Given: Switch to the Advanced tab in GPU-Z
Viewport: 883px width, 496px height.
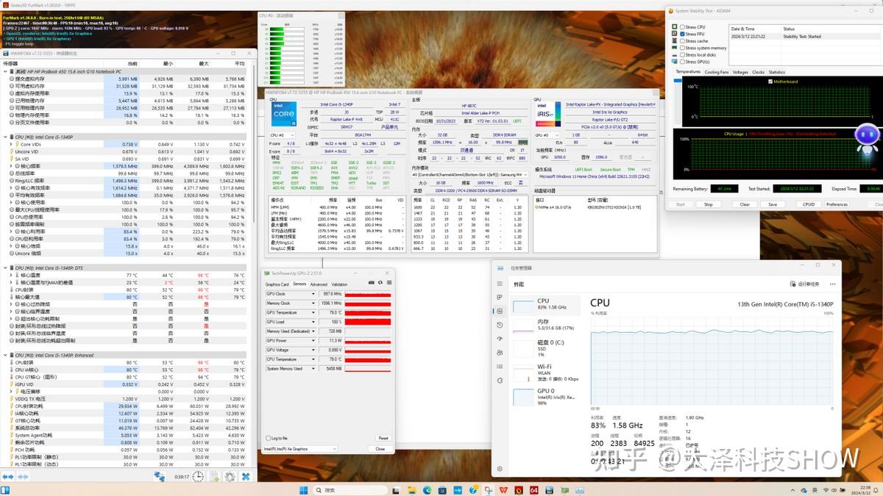Looking at the screenshot, I should coord(319,284).
